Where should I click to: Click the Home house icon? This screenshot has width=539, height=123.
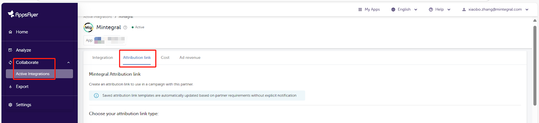10,32
